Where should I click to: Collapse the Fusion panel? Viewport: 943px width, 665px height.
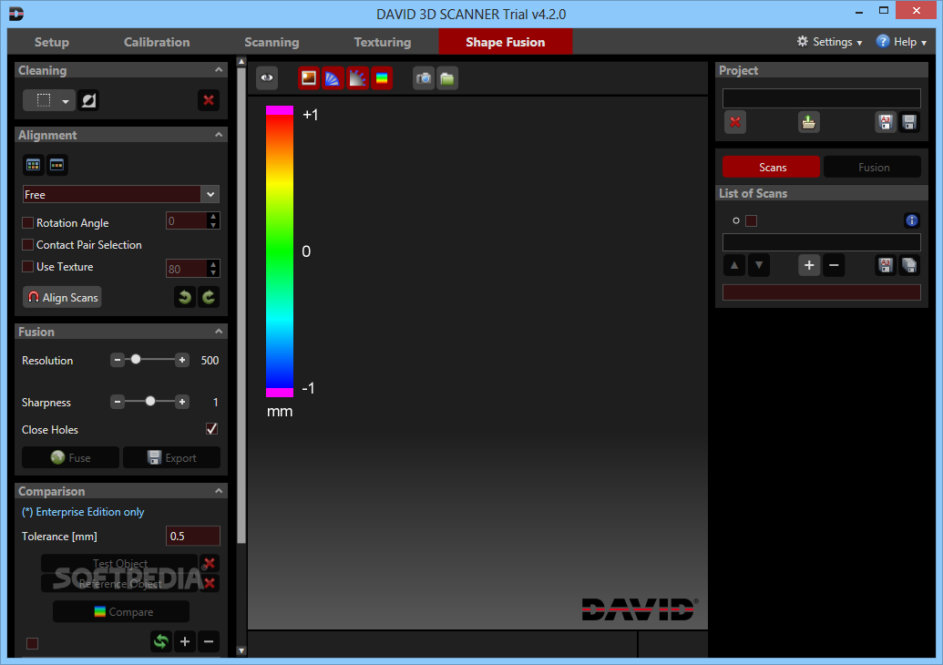(219, 332)
